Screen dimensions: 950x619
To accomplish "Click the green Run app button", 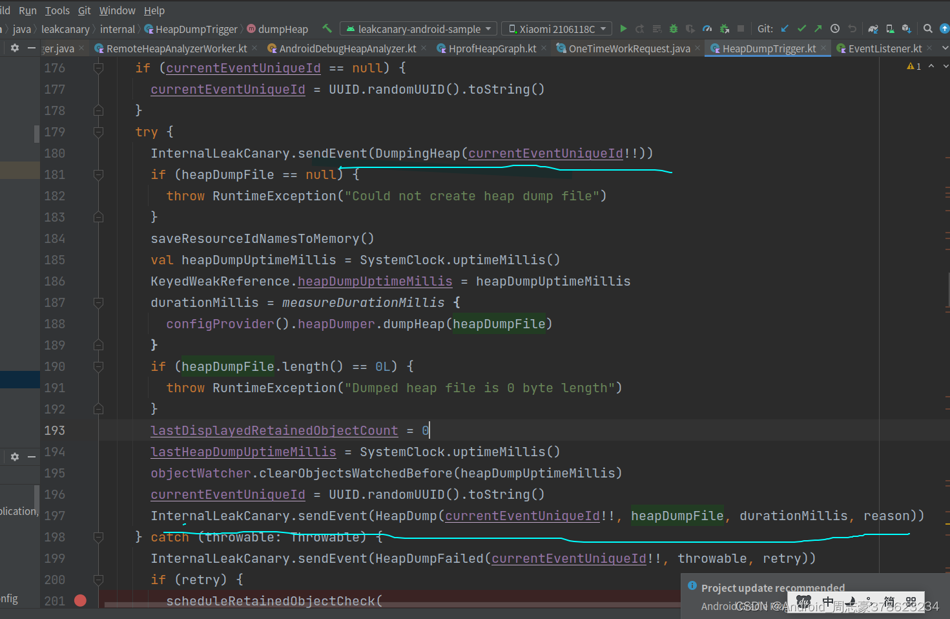I will [x=623, y=28].
